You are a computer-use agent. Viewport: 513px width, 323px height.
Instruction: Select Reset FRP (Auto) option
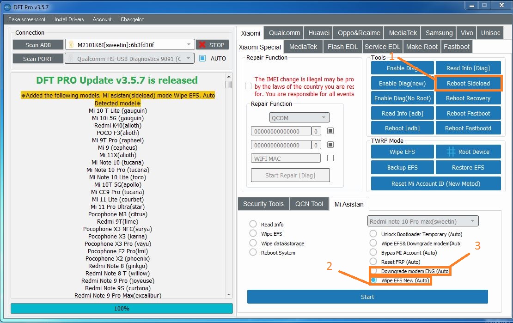click(373, 262)
